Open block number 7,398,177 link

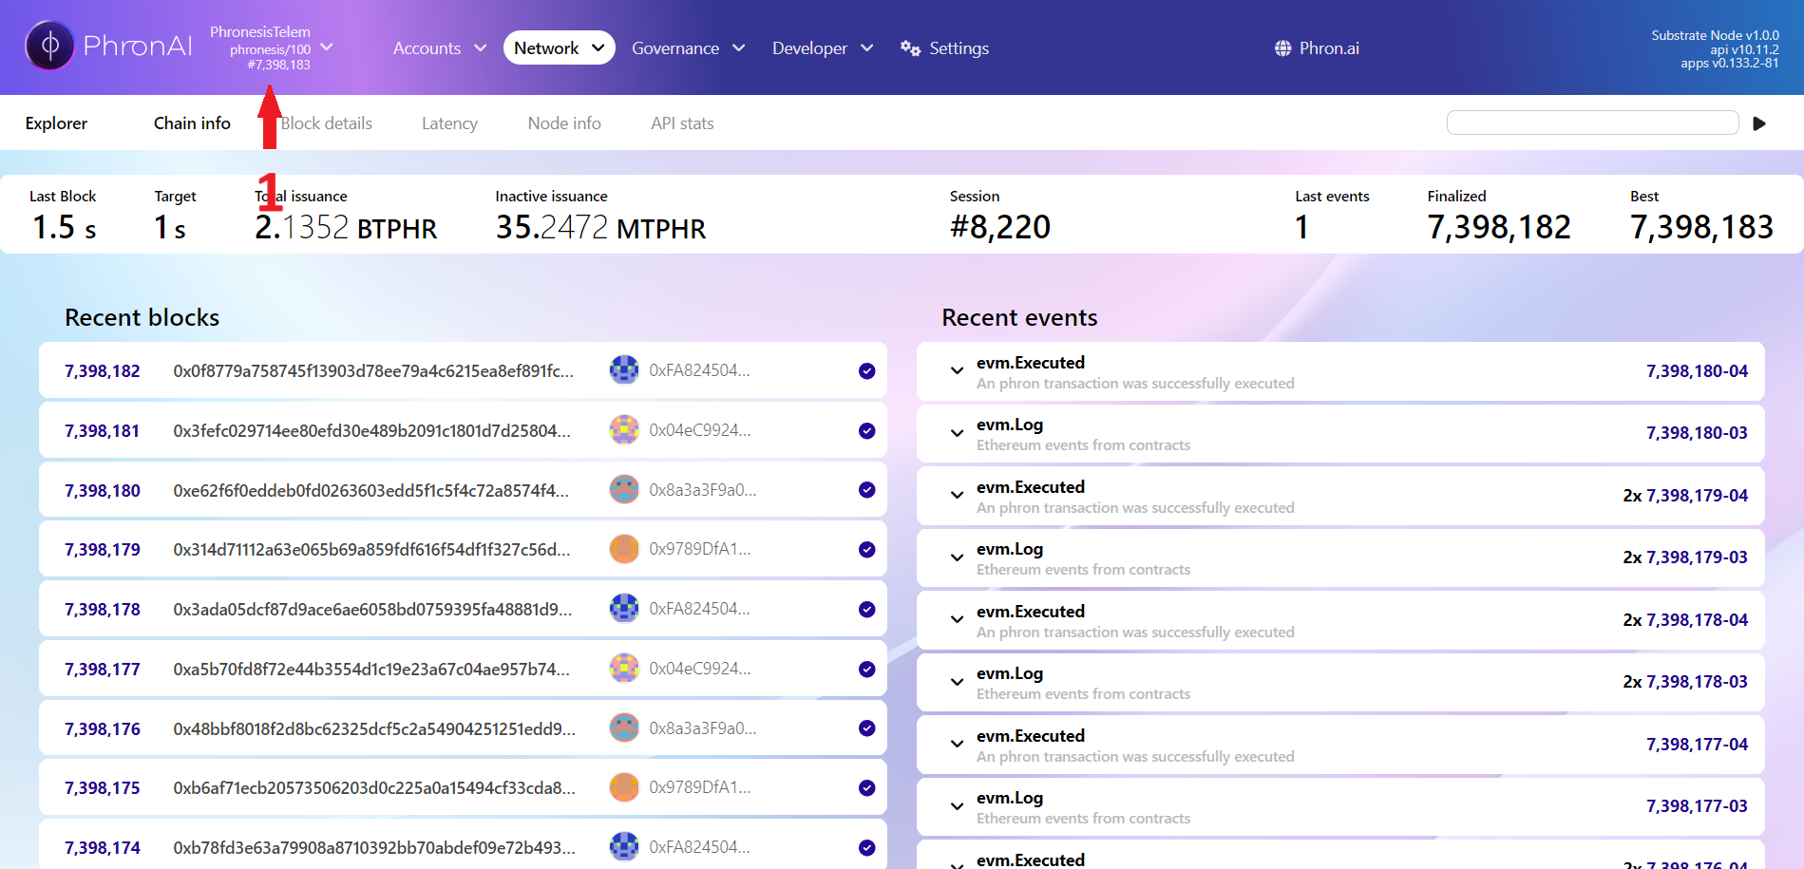tap(103, 670)
